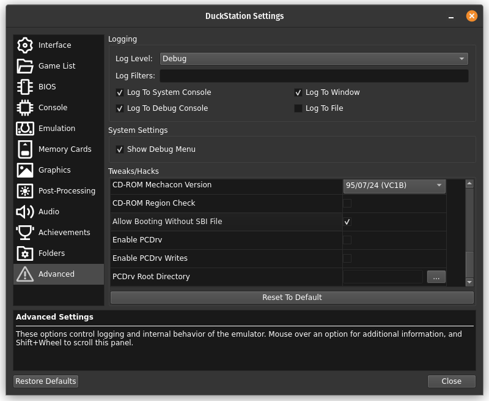Screen dimensions: 489x401
Task: Click the Console CPU icon
Action: point(25,108)
